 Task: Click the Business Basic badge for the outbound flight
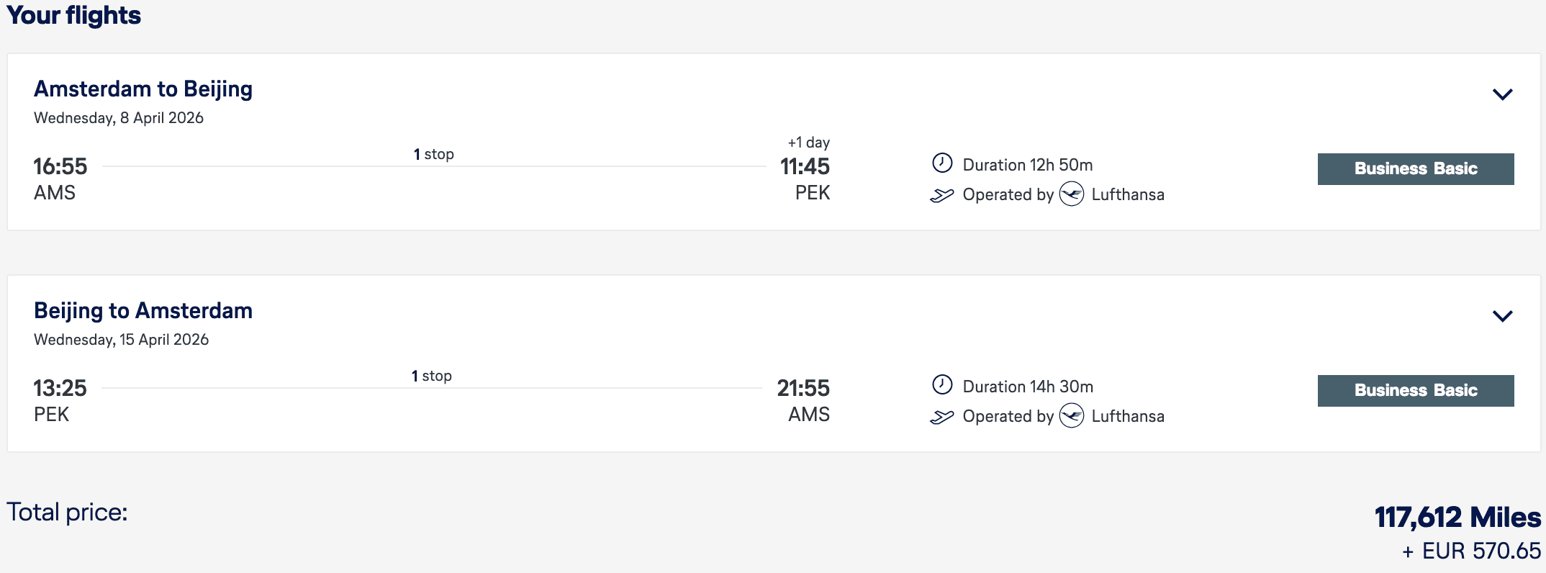click(x=1415, y=169)
